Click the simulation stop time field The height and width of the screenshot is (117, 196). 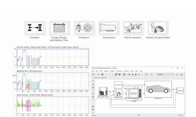152,74
